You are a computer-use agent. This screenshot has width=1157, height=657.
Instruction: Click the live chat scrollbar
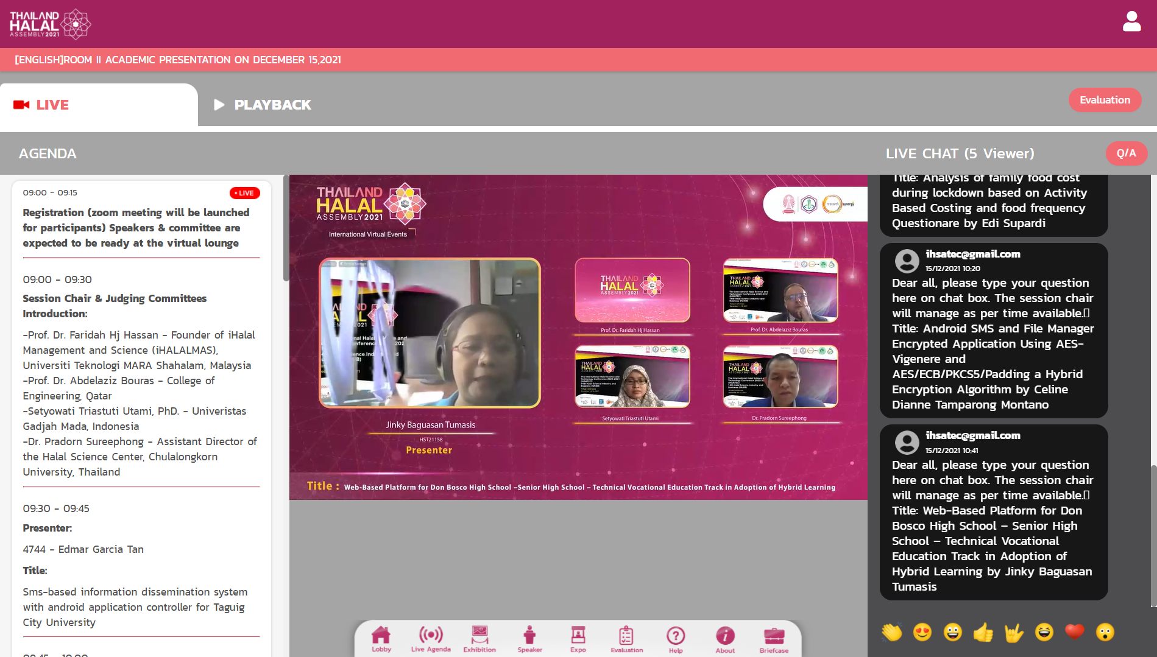click(1153, 536)
